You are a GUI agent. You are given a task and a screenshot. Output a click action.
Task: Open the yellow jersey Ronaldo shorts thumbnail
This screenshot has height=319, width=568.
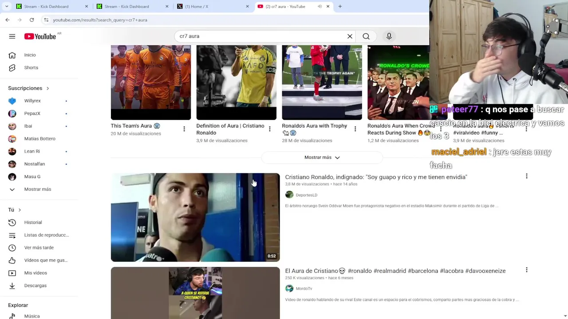point(237,82)
